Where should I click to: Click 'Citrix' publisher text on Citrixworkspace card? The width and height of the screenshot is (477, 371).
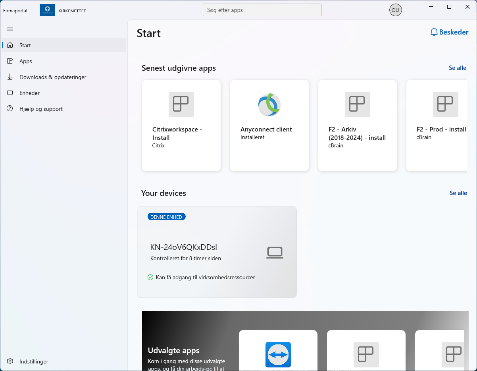coord(158,145)
